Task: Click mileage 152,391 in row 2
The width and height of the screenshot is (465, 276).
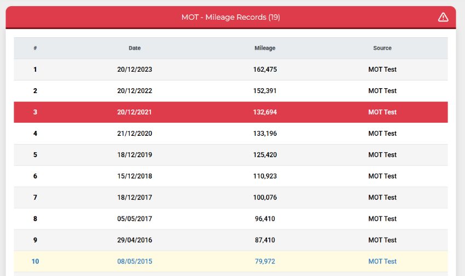Action: point(265,91)
